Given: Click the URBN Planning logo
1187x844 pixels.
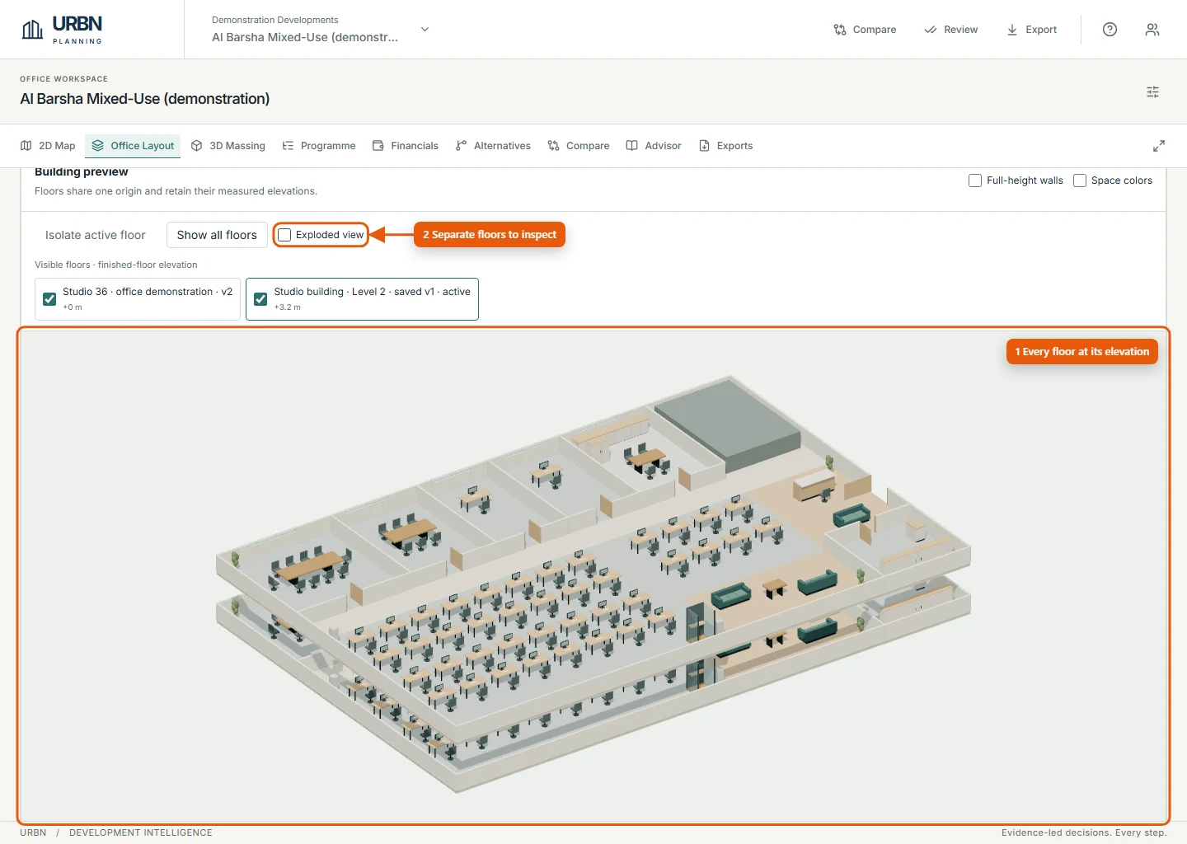Looking at the screenshot, I should (x=62, y=30).
